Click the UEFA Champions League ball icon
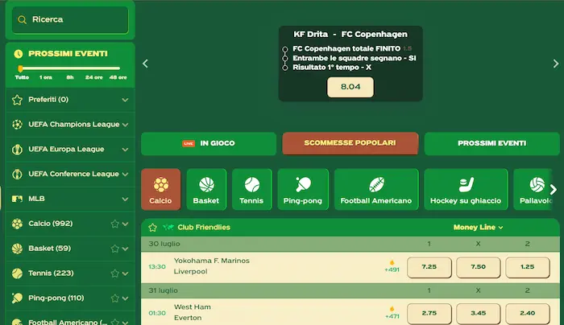 point(17,125)
